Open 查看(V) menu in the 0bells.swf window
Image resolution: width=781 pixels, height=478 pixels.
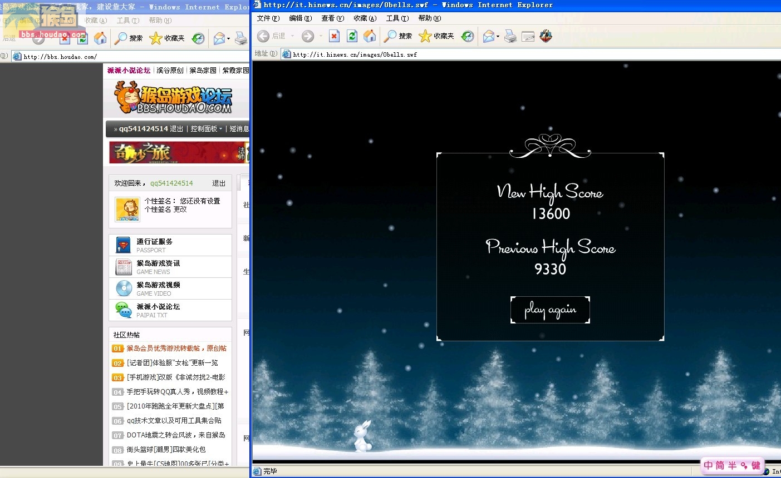[333, 18]
